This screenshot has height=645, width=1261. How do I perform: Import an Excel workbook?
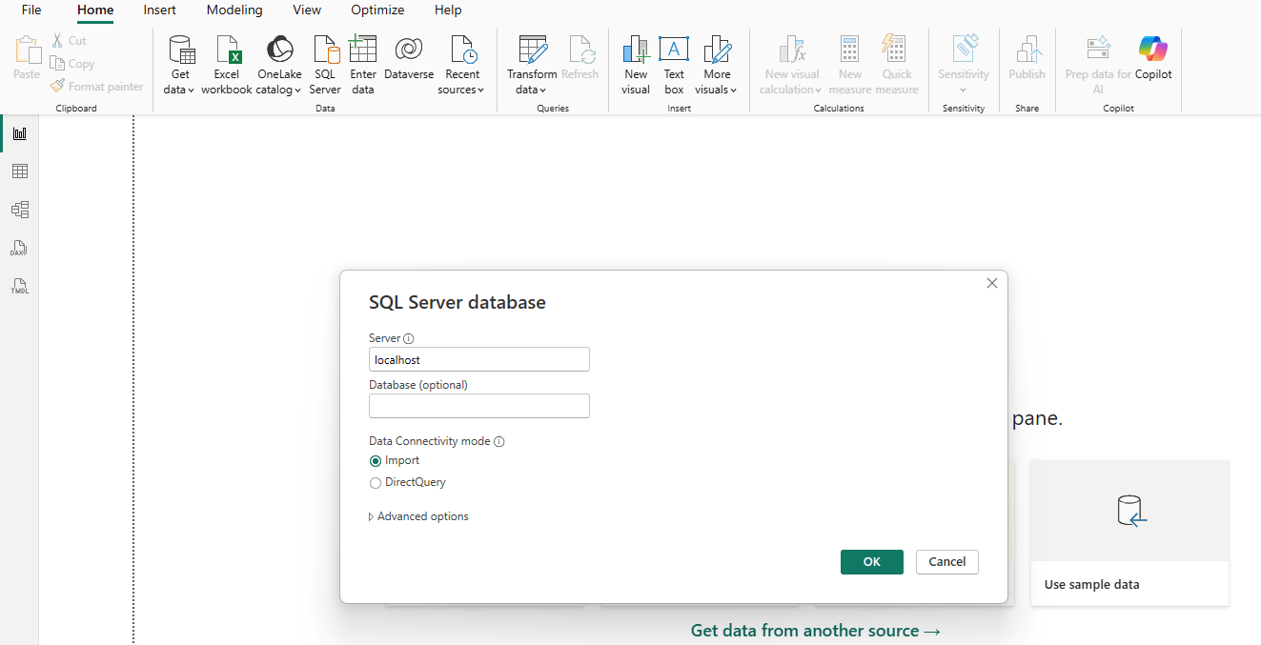(227, 65)
